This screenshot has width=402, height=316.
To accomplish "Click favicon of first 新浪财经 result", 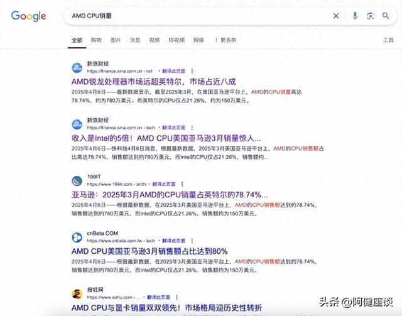I will (x=77, y=68).
